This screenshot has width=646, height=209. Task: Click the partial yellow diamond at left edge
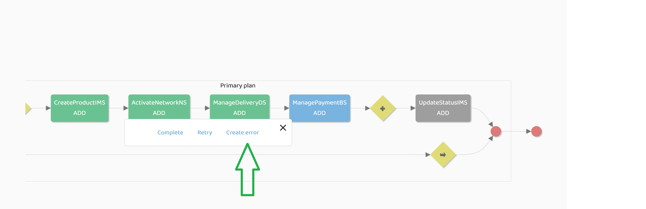click(28, 108)
